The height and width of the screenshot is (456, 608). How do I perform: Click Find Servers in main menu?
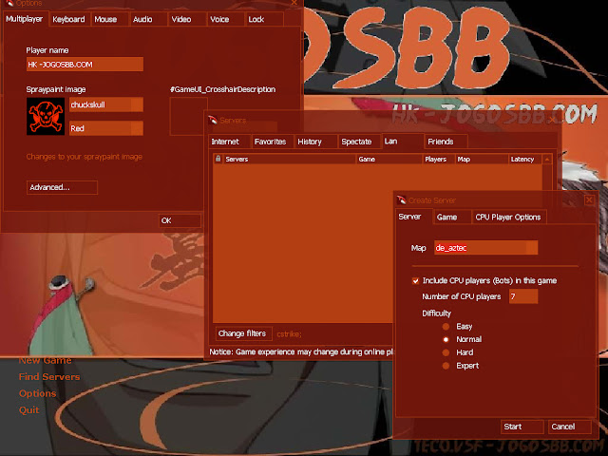click(49, 377)
